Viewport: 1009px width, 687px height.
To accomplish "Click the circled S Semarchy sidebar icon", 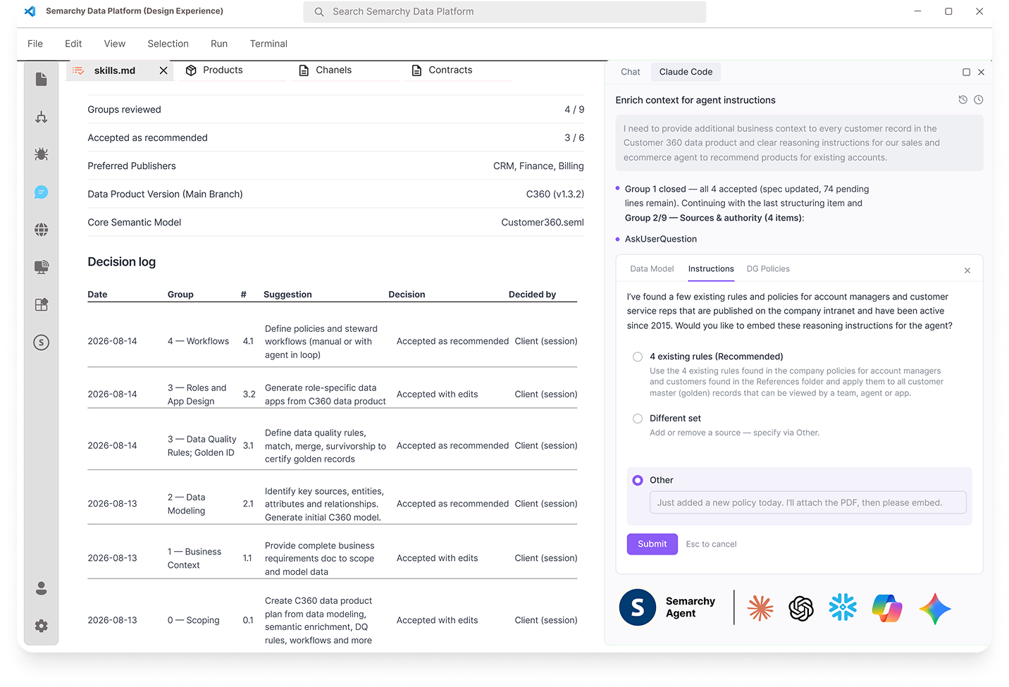I will (x=42, y=342).
